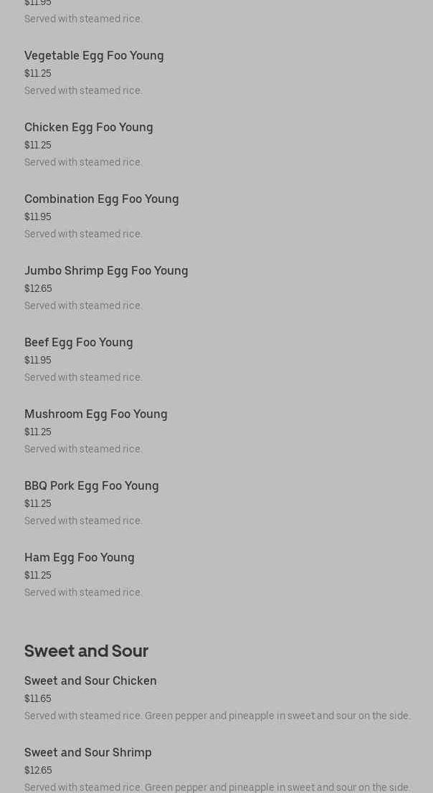Viewport: 433px width, 793px height.
Task: Click the Vegetable Egg Foo Young price
Action: click(38, 74)
